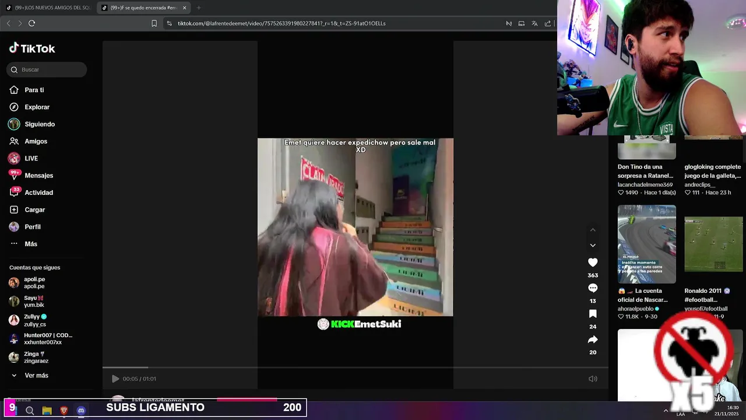The height and width of the screenshot is (420, 746).
Task: Open comments with speech bubble icon
Action: [593, 288]
